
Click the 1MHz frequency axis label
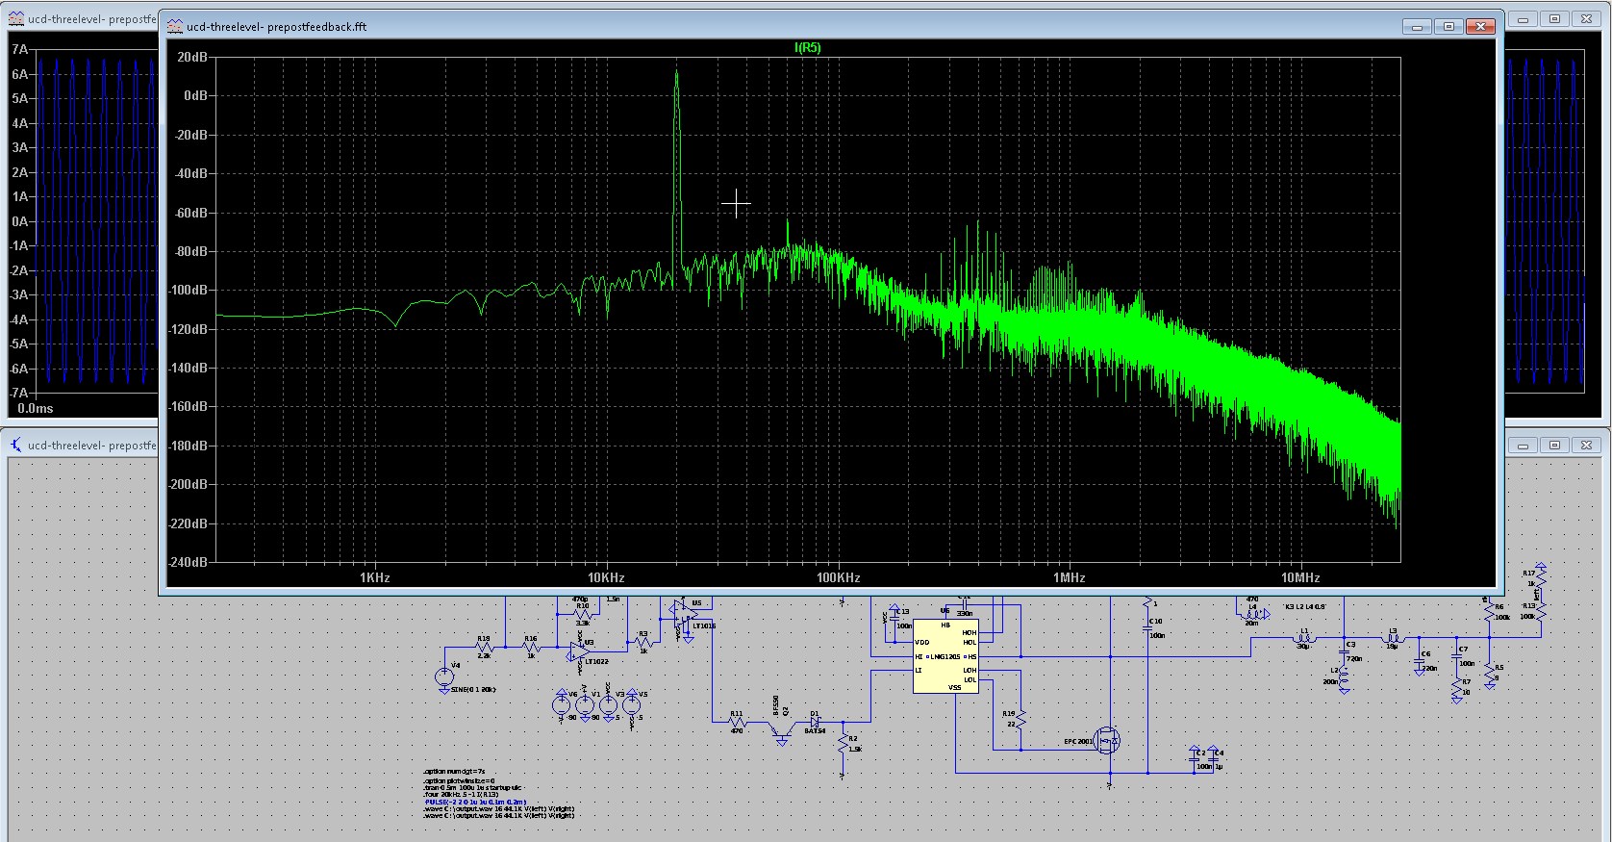[x=1069, y=577]
